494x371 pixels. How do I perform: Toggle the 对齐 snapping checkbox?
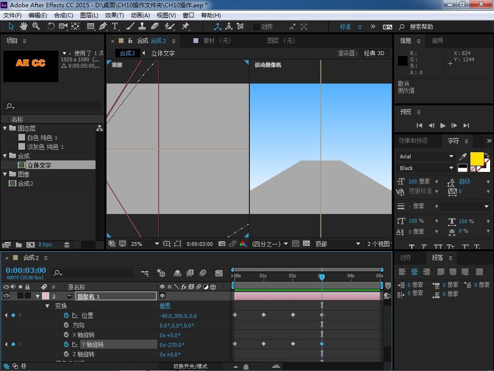pos(257,27)
